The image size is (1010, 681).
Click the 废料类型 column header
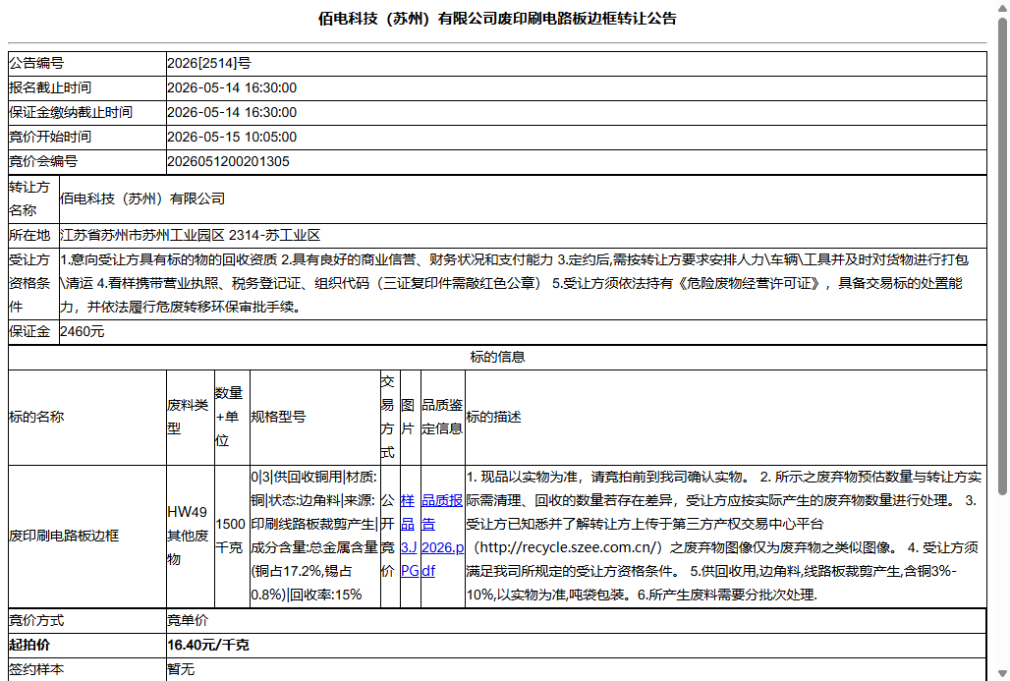coord(190,417)
